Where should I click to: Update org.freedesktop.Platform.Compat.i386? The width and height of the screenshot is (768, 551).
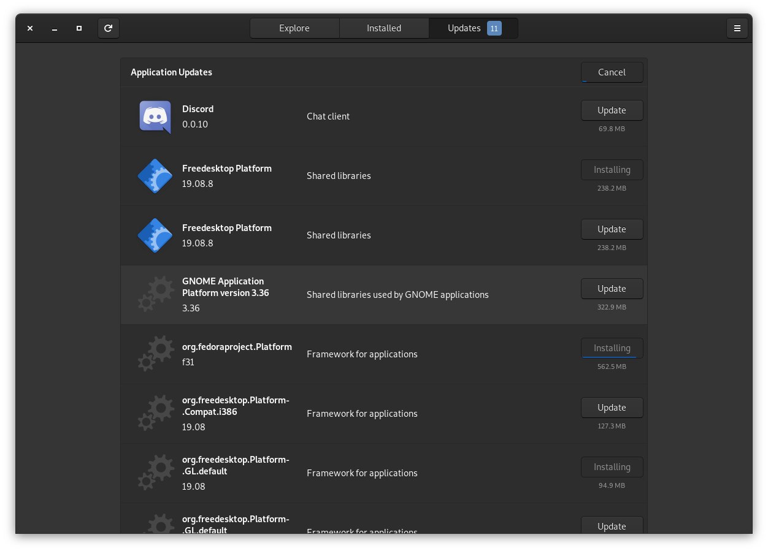click(612, 408)
